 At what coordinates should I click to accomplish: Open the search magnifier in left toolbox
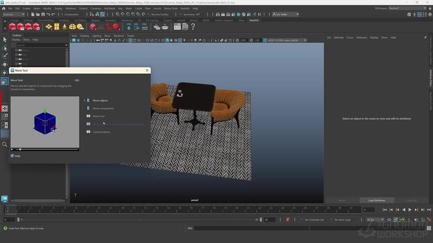point(5,144)
